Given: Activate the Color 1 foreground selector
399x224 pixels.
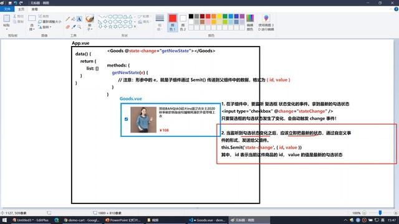Looking at the screenshot, I should point(173,22).
